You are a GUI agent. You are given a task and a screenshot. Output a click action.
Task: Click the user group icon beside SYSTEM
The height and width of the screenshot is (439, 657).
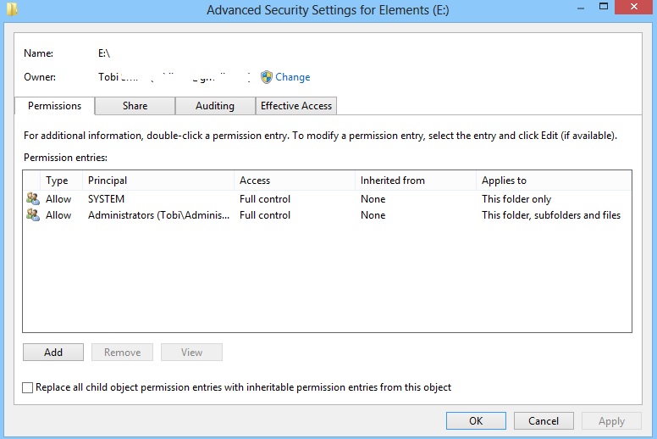pos(33,199)
